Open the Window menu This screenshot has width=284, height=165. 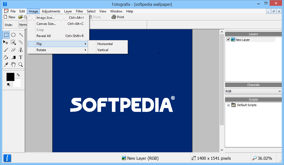coord(116,11)
